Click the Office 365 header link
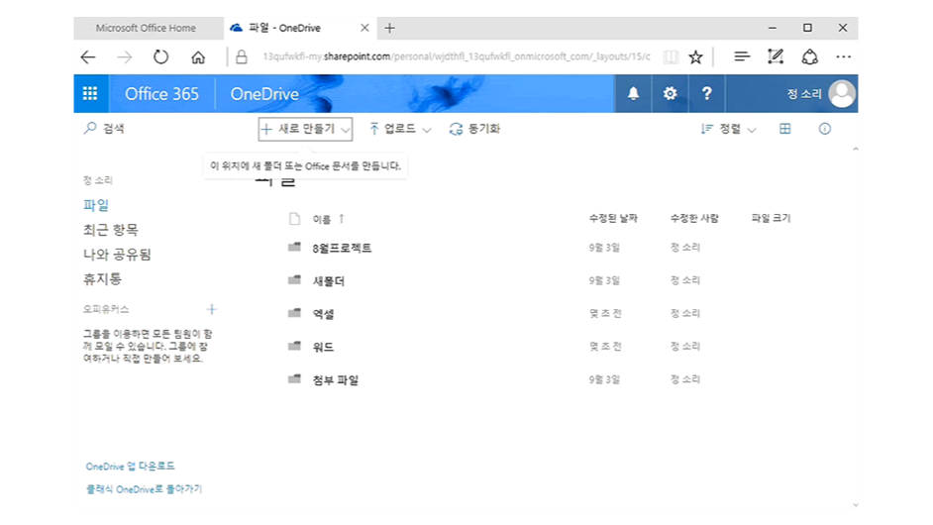 161,94
